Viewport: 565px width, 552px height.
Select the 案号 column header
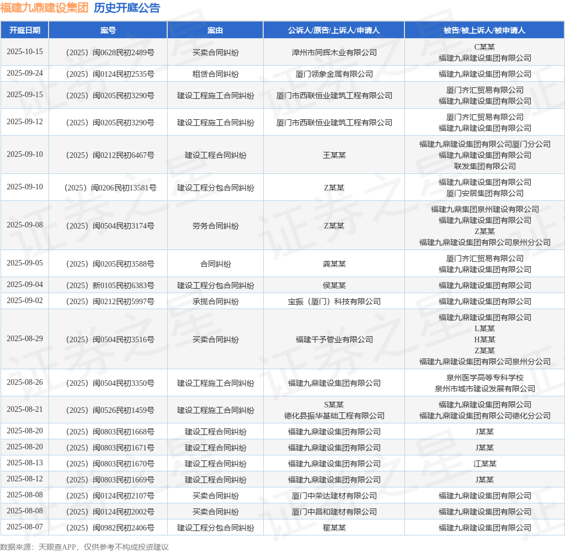point(108,30)
